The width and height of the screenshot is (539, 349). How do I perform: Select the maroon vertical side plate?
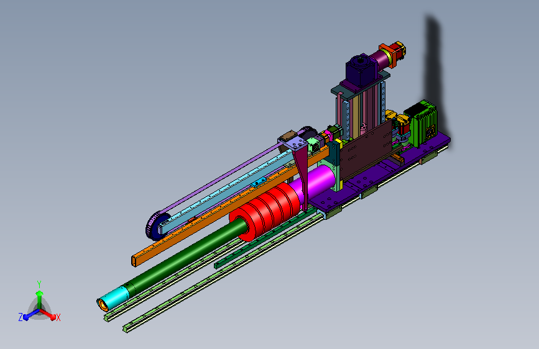click(x=367, y=150)
